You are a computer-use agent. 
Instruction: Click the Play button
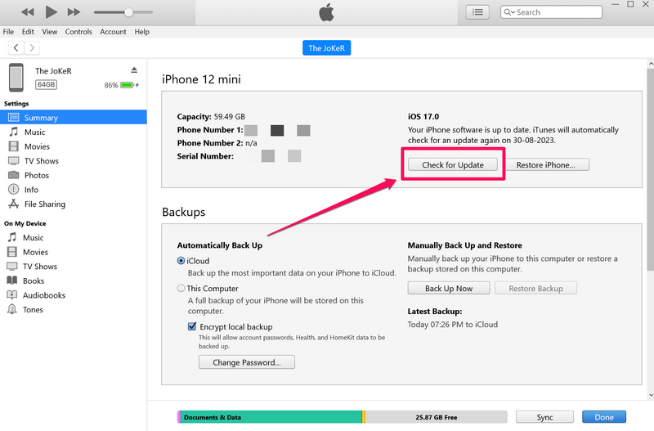pyautogui.click(x=51, y=12)
